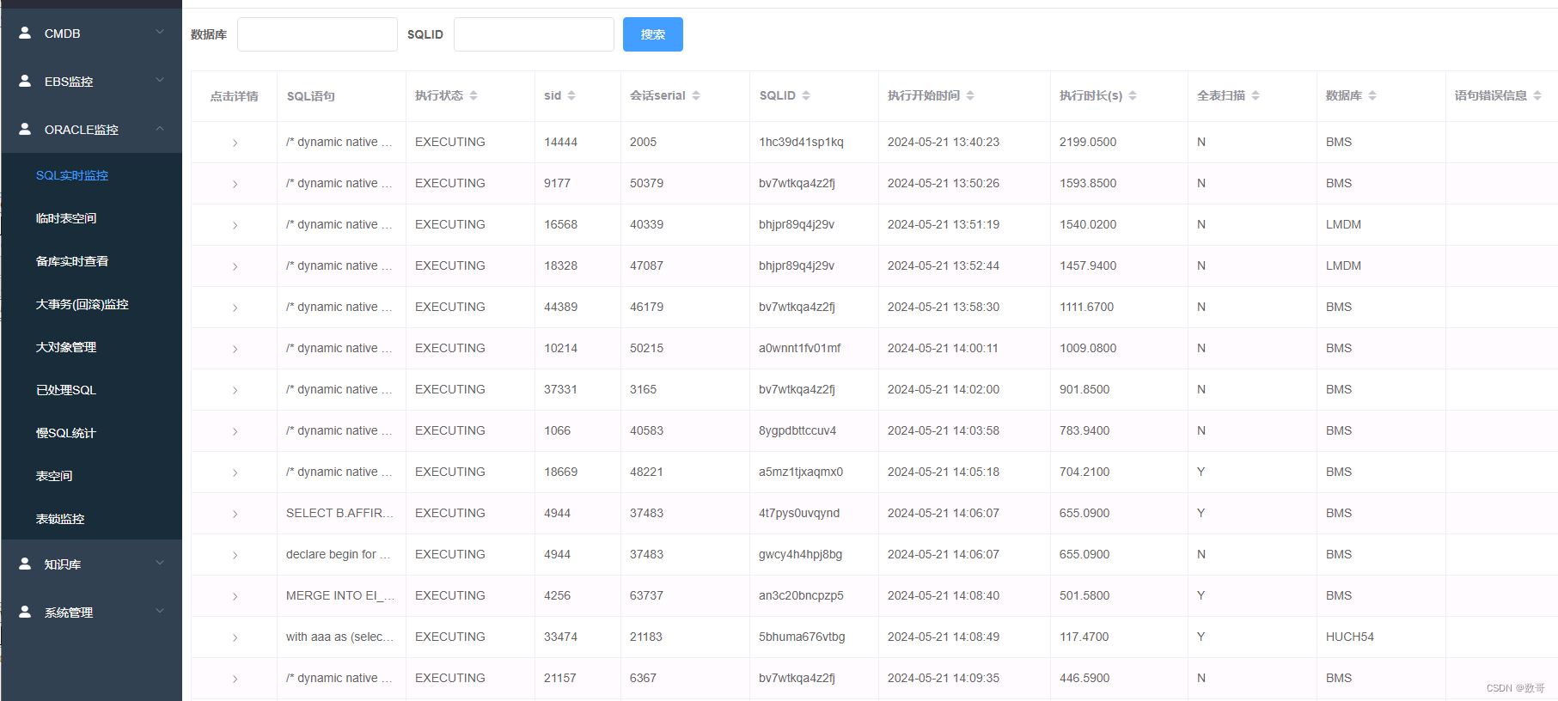Sort by 会话serial column arrows
The image size is (1558, 701).
tap(696, 95)
